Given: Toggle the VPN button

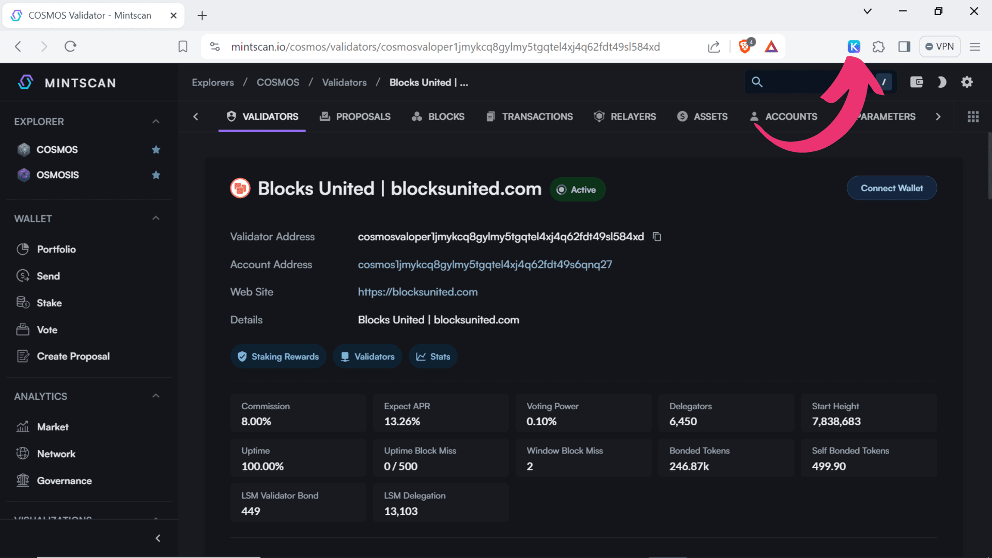Looking at the screenshot, I should tap(940, 47).
